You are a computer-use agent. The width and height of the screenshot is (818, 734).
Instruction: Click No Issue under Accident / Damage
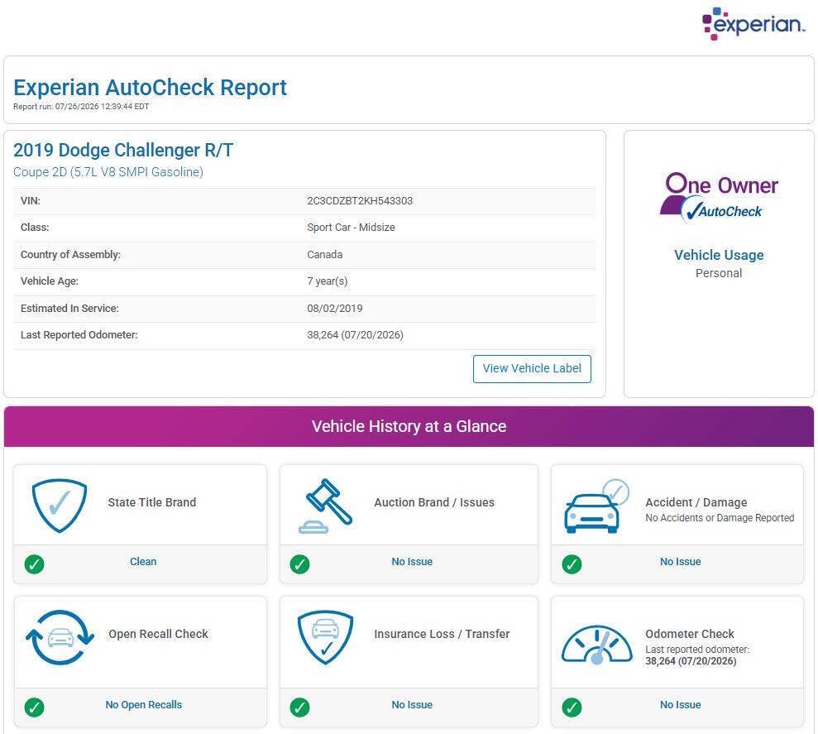[680, 562]
